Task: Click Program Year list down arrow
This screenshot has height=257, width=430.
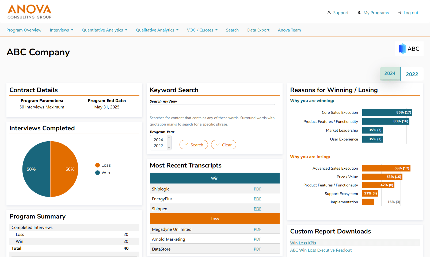Action: click(x=169, y=148)
